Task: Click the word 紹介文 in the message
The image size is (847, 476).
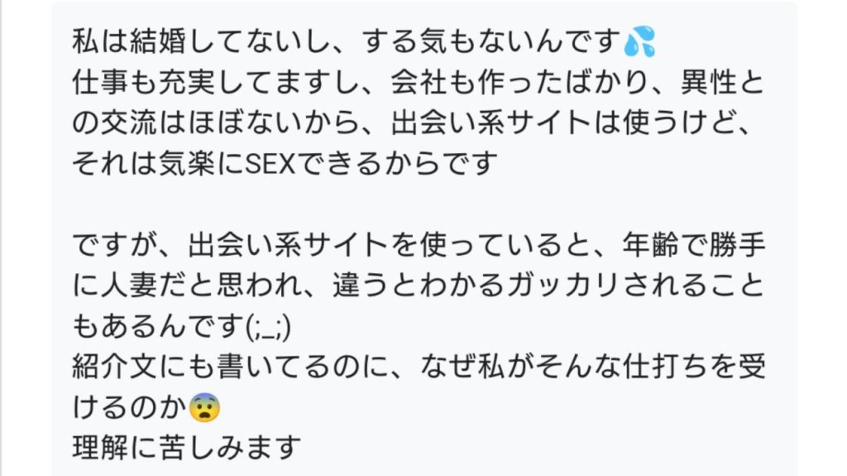Action: pos(112,367)
